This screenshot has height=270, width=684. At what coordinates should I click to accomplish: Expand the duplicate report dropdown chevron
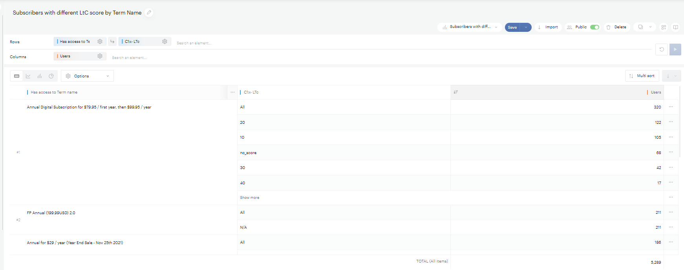click(650, 27)
